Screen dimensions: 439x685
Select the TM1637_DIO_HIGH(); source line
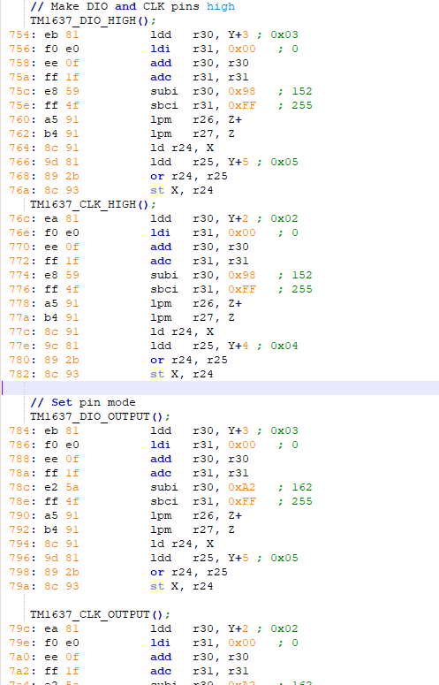coord(93,20)
